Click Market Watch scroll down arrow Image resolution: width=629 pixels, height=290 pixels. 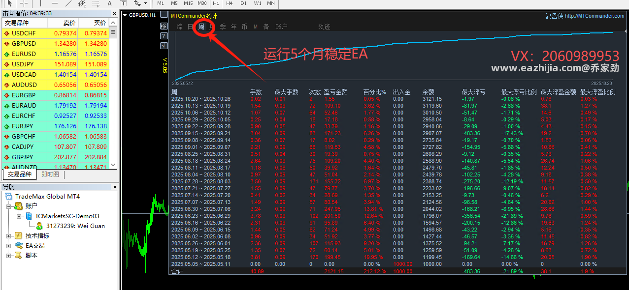click(x=113, y=165)
